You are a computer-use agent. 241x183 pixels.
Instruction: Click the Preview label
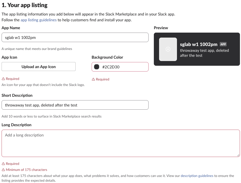161,28
